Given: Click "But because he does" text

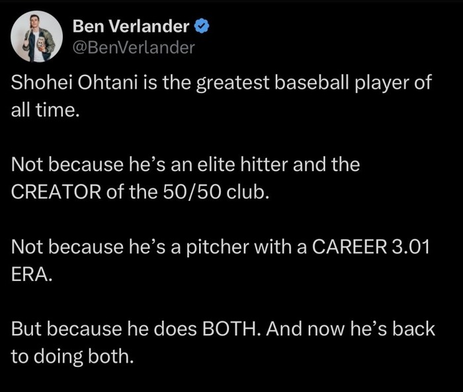Looking at the screenshot, I should click(104, 329).
